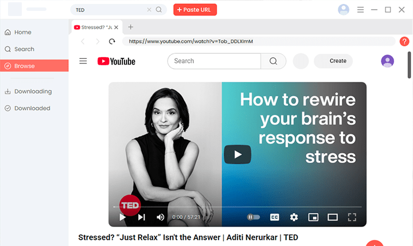The height and width of the screenshot is (246, 413).
Task: Click the circular button left of Create
Action: pyautogui.click(x=301, y=61)
